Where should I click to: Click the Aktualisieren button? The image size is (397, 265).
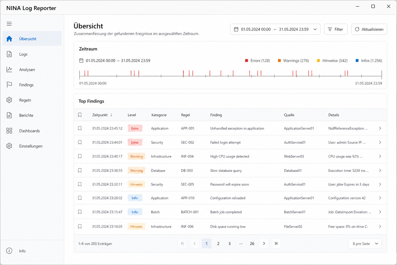click(369, 29)
